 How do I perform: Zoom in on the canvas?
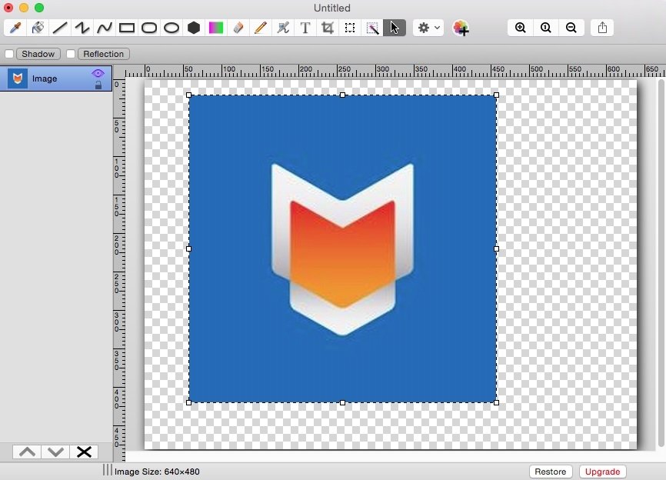pyautogui.click(x=521, y=28)
